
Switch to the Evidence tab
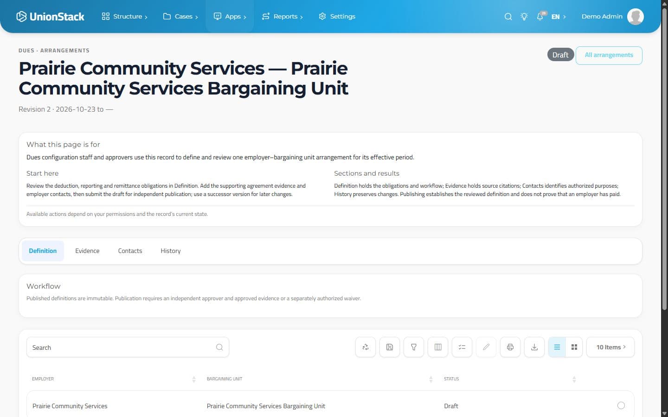coord(87,251)
